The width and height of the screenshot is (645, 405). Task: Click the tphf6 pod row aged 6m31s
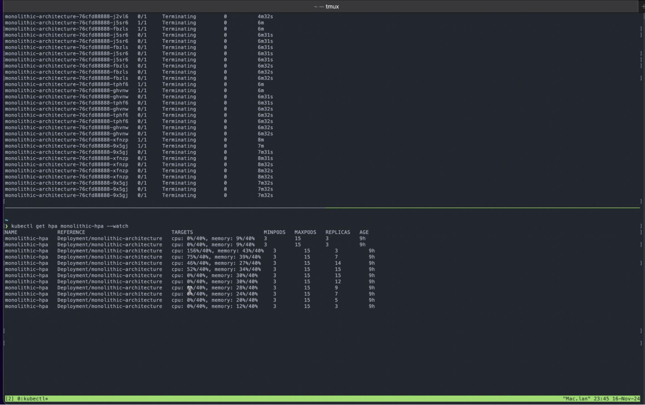coord(139,103)
